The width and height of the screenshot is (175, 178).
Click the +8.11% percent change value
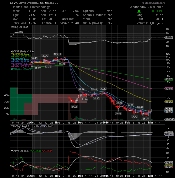coord(157,11)
